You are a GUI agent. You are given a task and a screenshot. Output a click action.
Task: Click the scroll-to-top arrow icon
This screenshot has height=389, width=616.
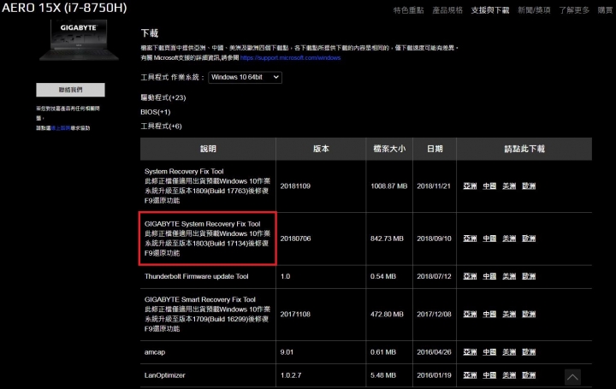coord(572,377)
